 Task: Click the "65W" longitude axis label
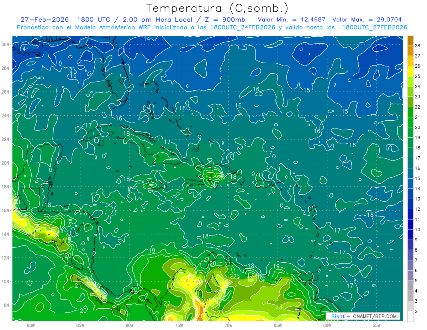pos(278,325)
